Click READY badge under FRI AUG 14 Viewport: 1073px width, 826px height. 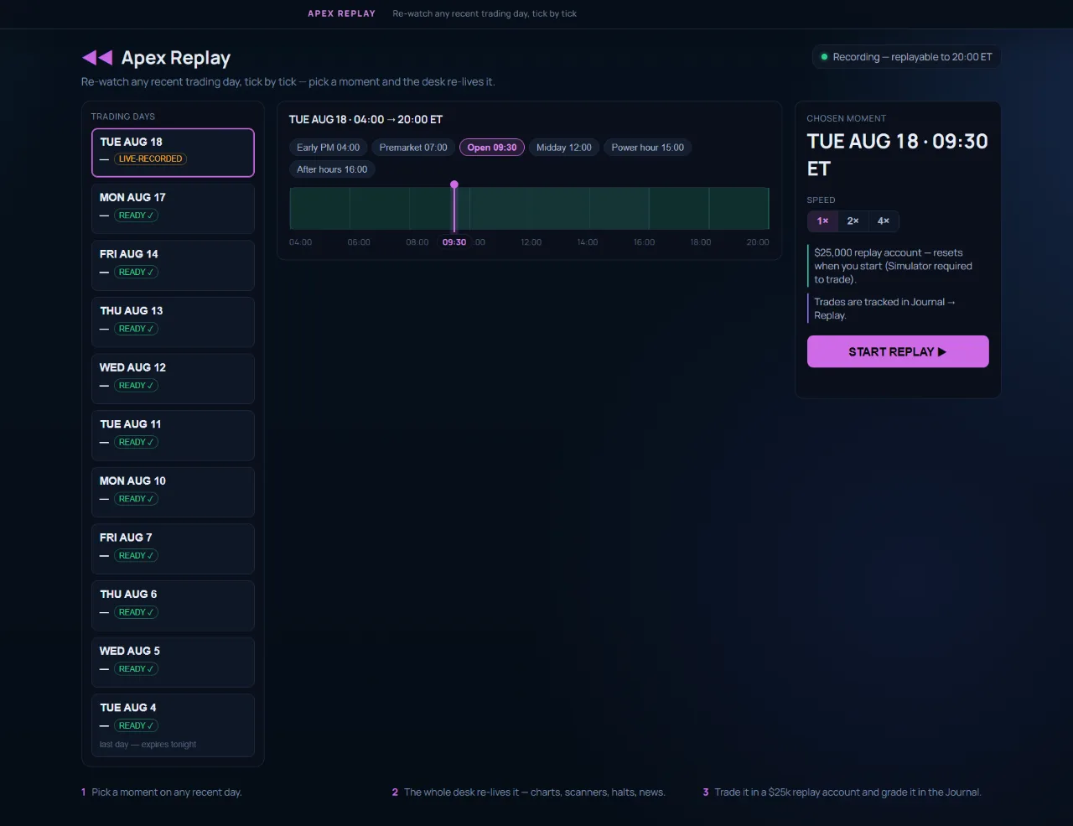(x=136, y=272)
